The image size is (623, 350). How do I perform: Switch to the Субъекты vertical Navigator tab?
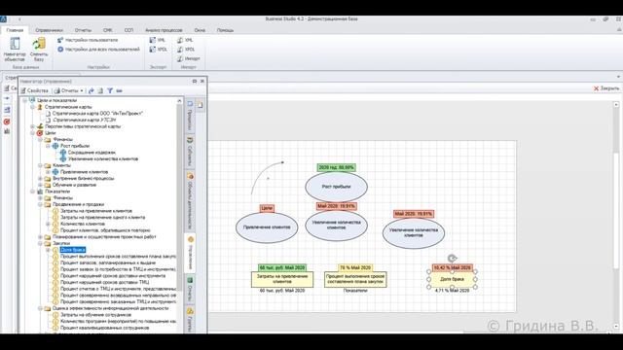tap(191, 152)
